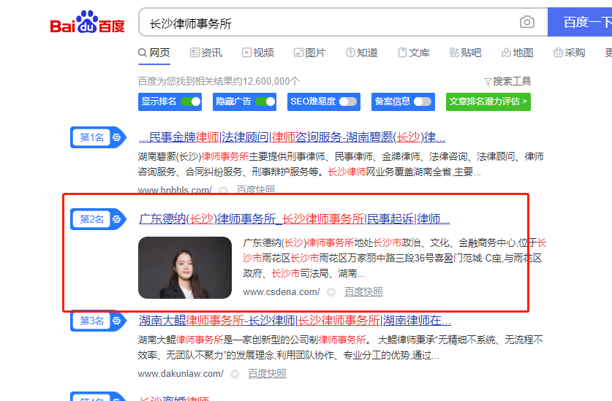612x401 pixels.
Task: Toggle the 显示排名 switch off
Action: point(190,102)
